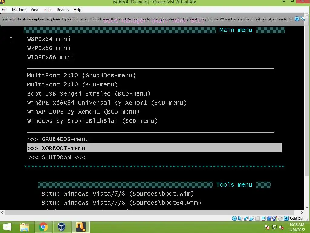Click the optical disk status icon

234,218
